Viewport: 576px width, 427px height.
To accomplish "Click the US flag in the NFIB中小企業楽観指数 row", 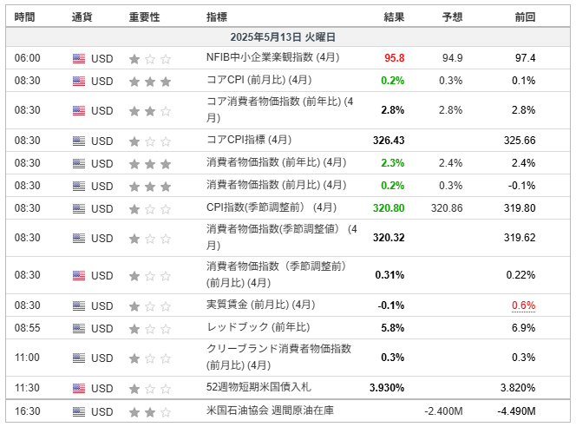I will tap(79, 58).
